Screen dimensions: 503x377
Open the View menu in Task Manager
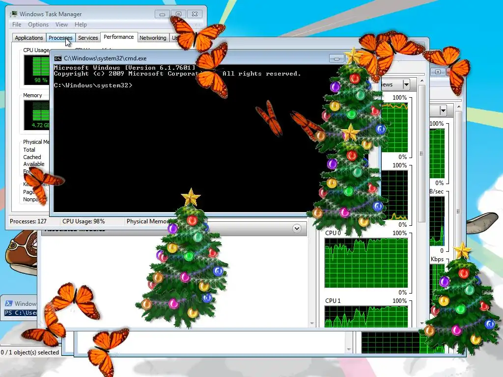(61, 25)
